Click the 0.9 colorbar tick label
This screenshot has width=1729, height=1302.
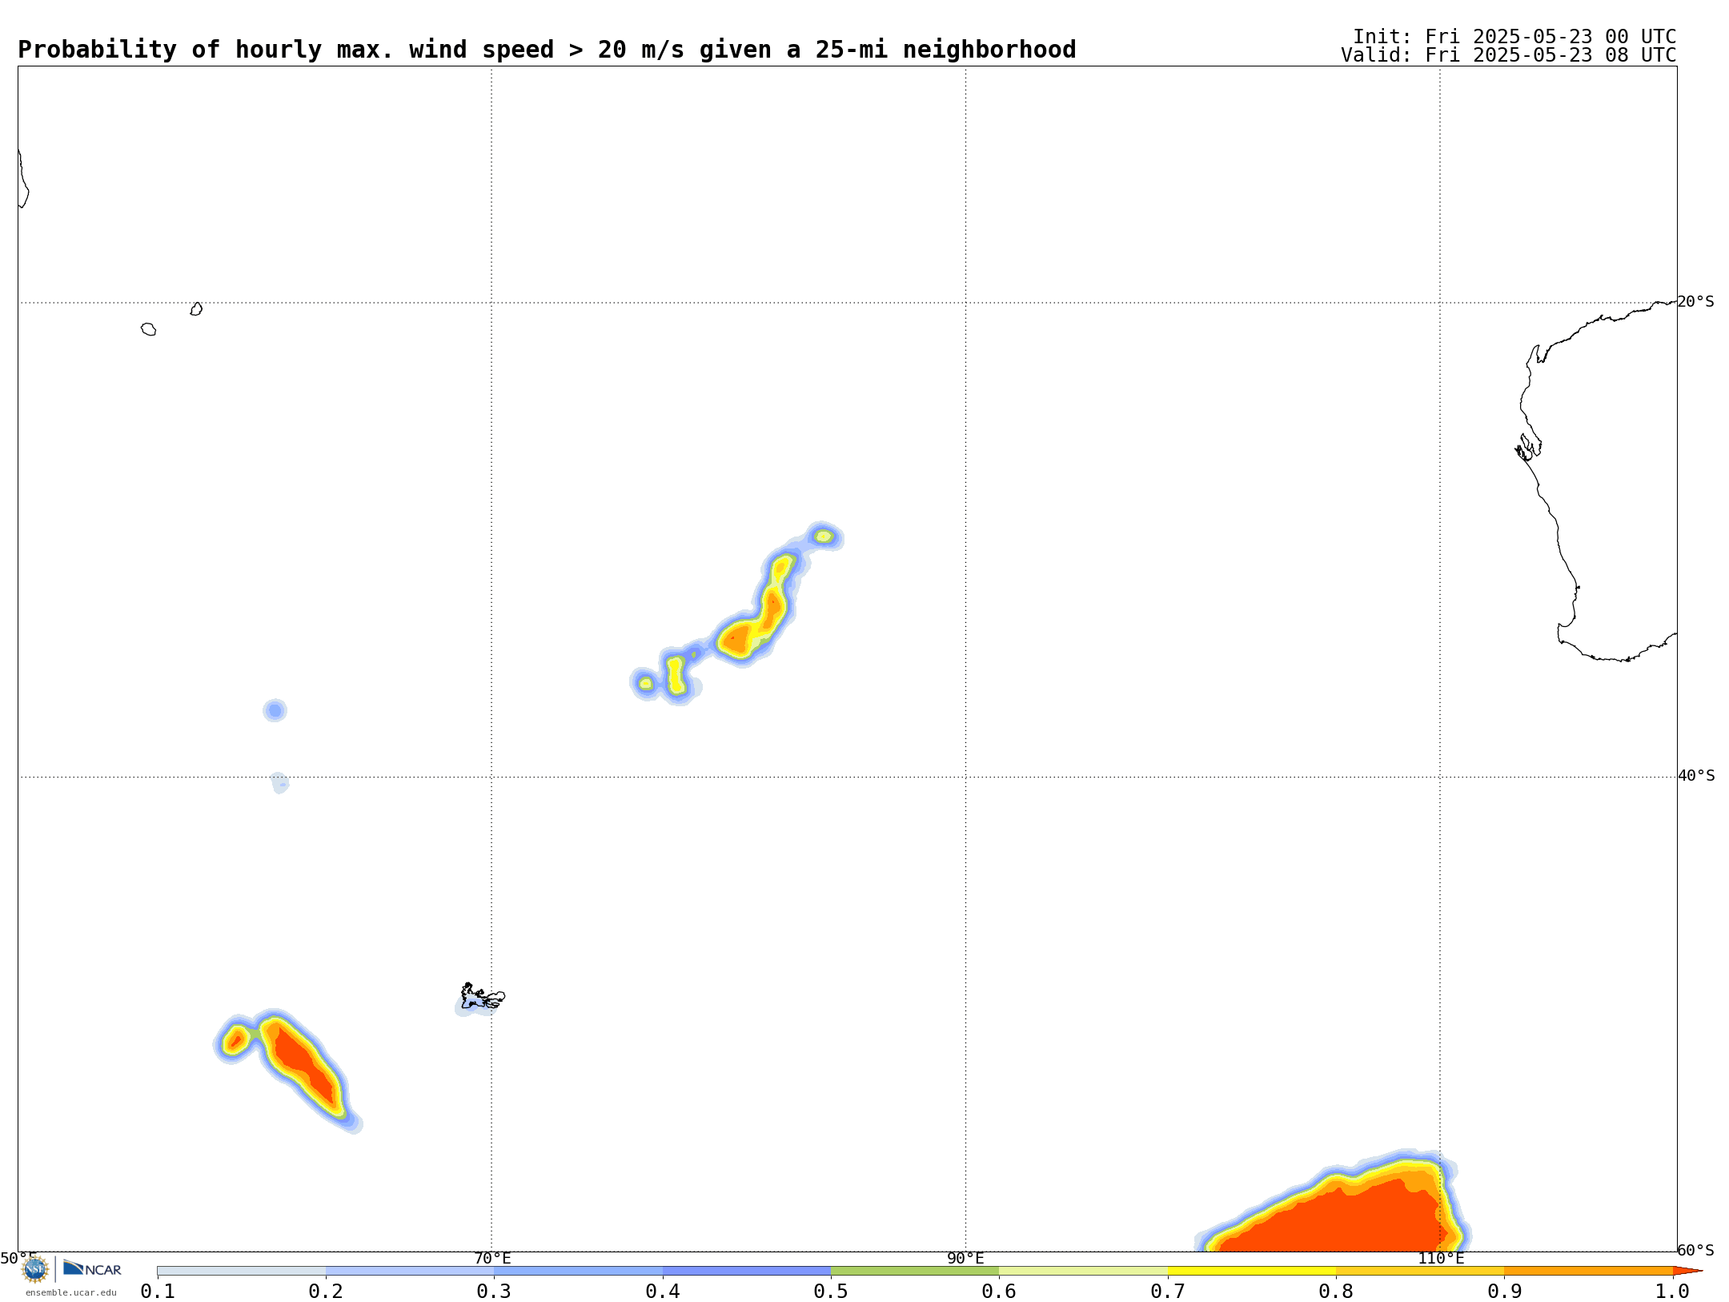pyautogui.click(x=1504, y=1291)
